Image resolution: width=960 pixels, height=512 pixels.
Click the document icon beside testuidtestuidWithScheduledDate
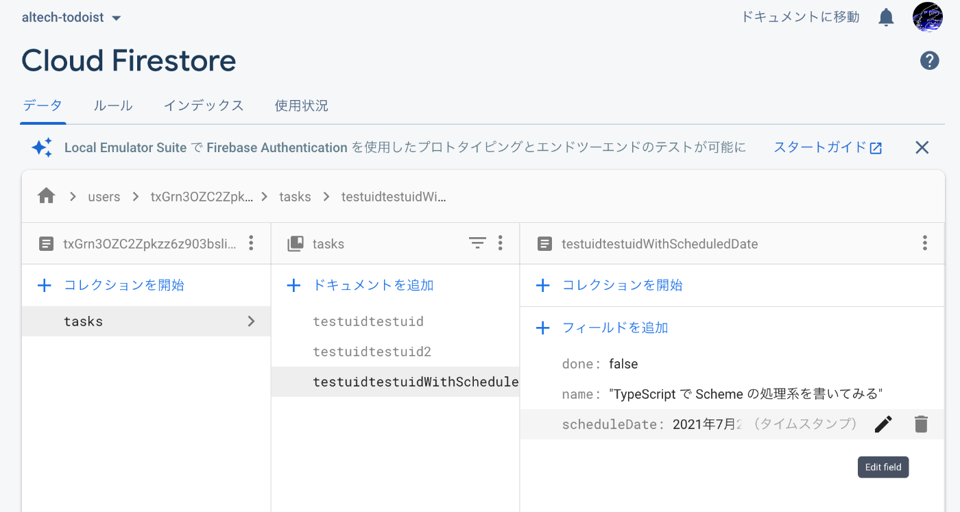click(544, 243)
